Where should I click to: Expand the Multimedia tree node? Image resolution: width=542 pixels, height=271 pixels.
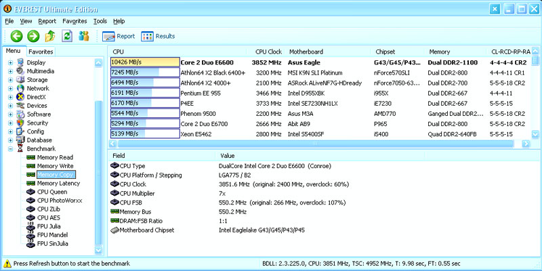click(x=10, y=71)
